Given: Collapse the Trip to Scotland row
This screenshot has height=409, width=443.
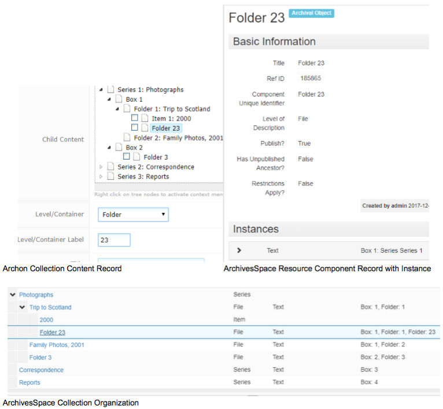Looking at the screenshot, I should (23, 307).
